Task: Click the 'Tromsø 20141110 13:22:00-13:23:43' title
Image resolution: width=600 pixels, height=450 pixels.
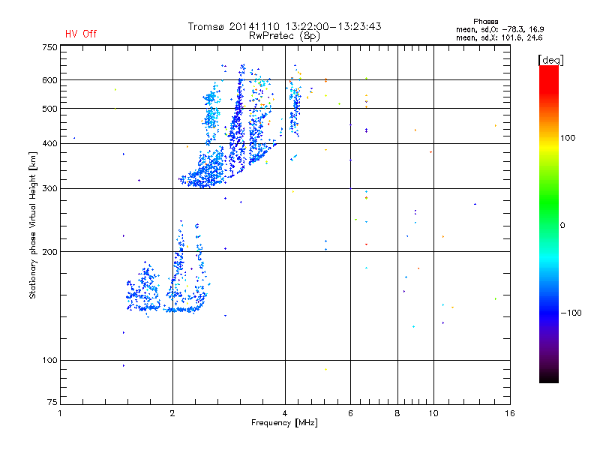Action: (x=284, y=26)
